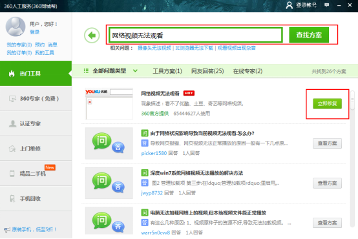
Task: Open the Q&A thumbnail for jwyp8732's answer
Action: tap(109, 183)
